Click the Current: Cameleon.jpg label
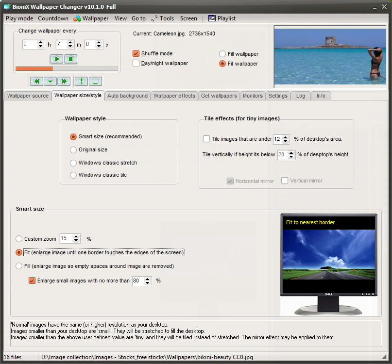 174,33
